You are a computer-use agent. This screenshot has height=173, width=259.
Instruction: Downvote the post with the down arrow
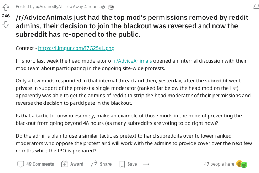[6, 25]
